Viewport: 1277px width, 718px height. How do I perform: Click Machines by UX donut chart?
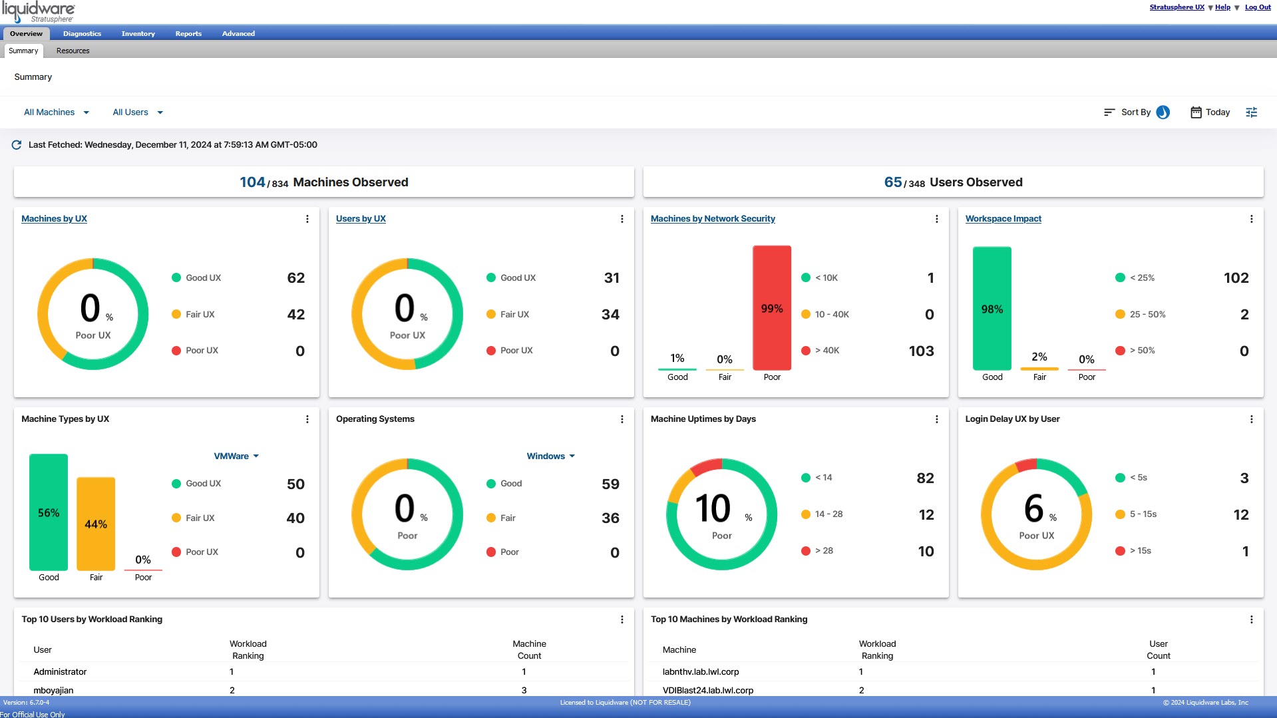pyautogui.click(x=92, y=314)
